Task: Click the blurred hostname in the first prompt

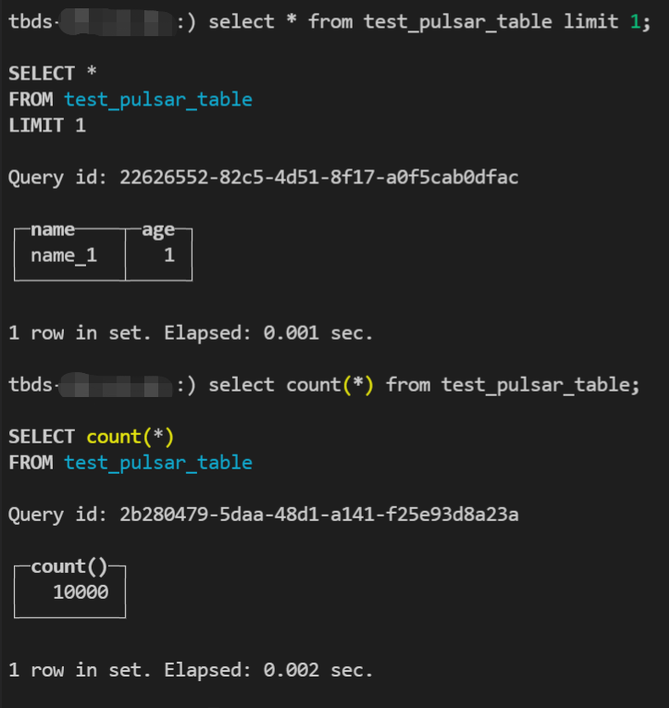Action: coord(117,21)
